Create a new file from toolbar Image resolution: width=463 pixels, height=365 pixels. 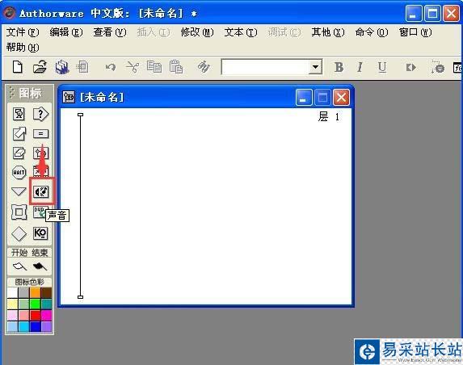click(x=18, y=67)
